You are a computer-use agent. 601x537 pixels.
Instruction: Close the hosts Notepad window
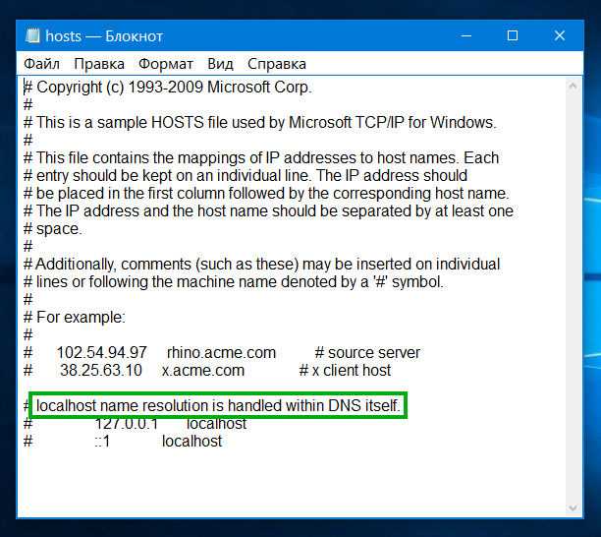click(x=560, y=35)
